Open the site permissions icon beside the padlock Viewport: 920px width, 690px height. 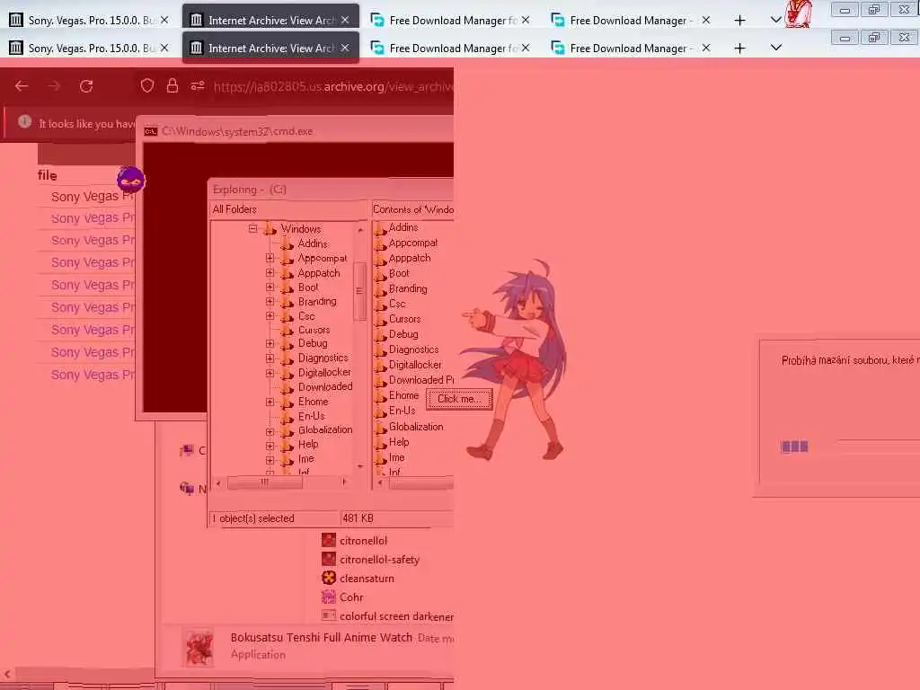(198, 86)
